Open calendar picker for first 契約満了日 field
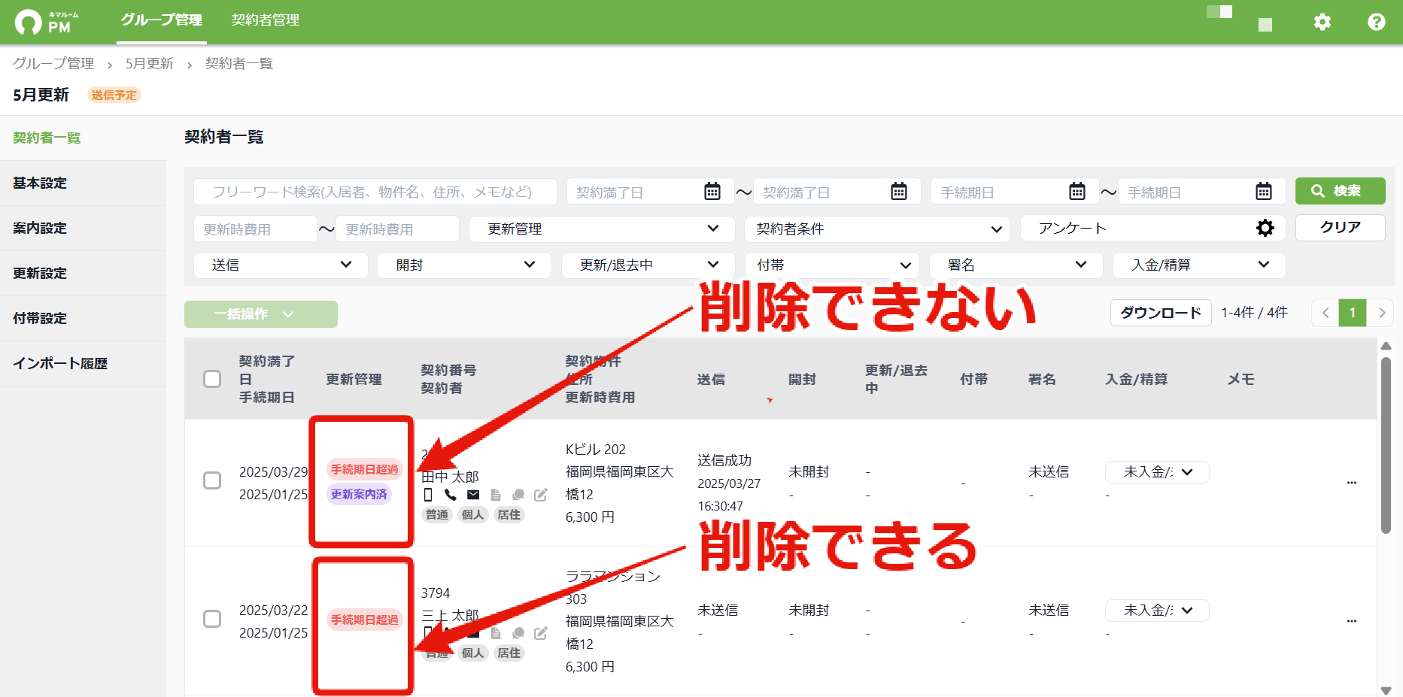This screenshot has width=1403, height=697. pyautogui.click(x=712, y=192)
